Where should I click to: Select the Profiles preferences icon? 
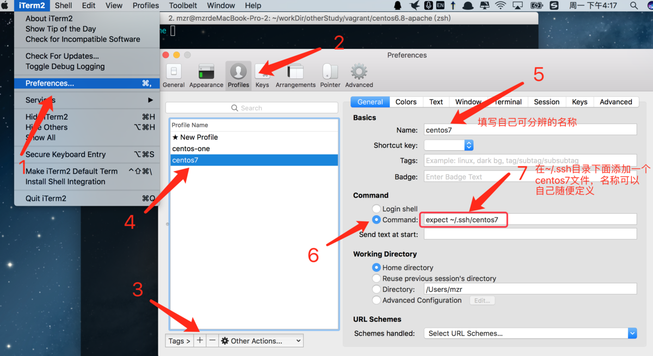coord(238,75)
